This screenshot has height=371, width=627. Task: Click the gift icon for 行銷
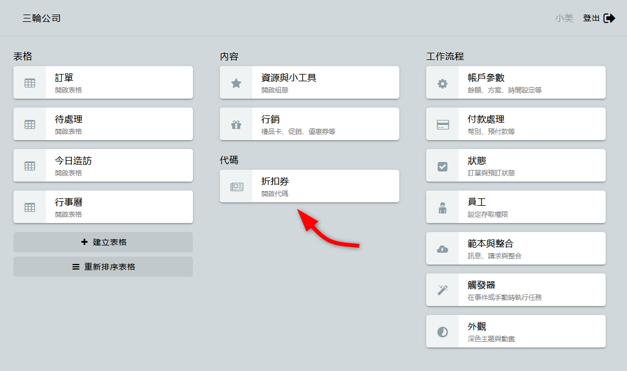pos(236,124)
